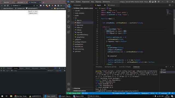
Task: Open VS Code Explorer view icon
Action: click(69, 6)
